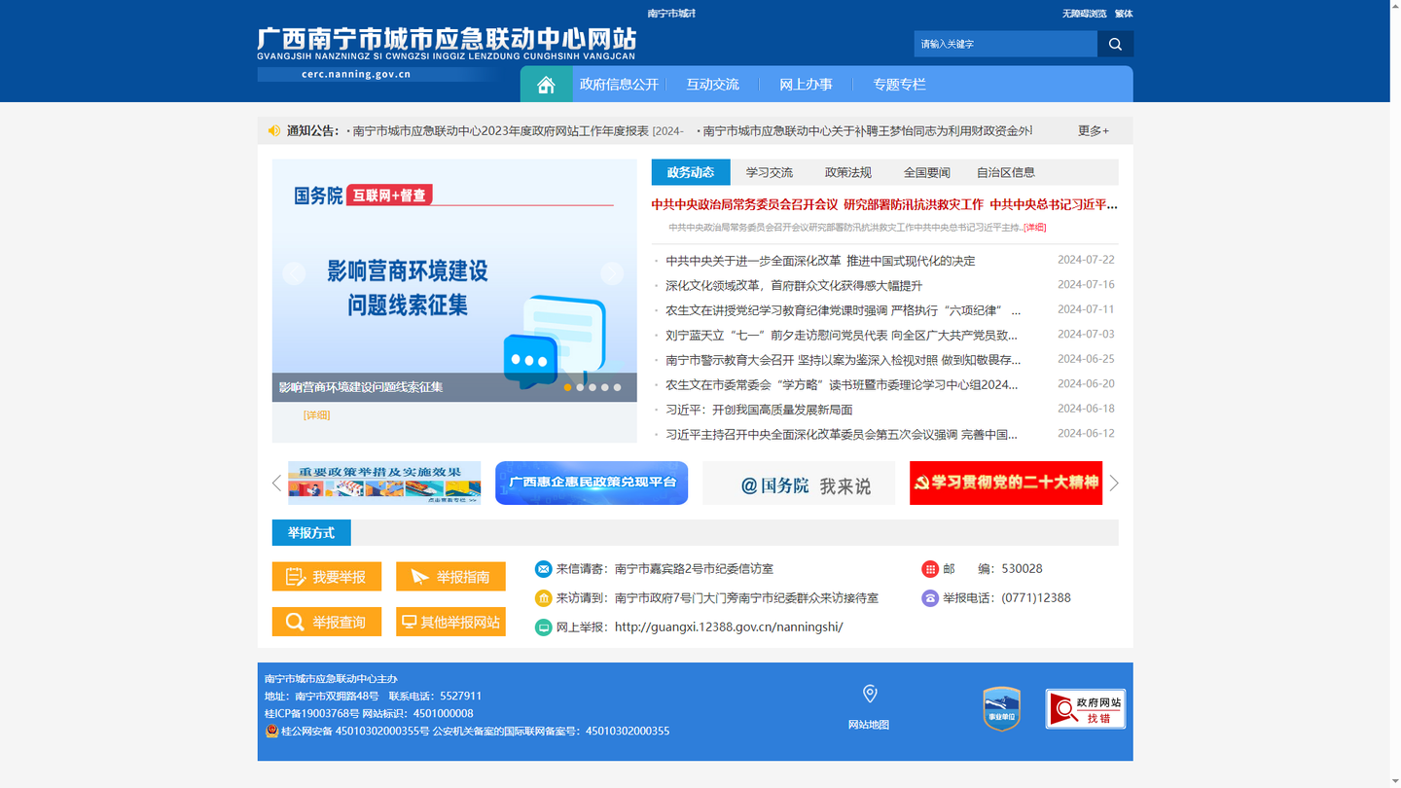The height and width of the screenshot is (788, 1401).
Task: Open article 中共中央关于进一步全面深化改革
Action: coord(820,261)
